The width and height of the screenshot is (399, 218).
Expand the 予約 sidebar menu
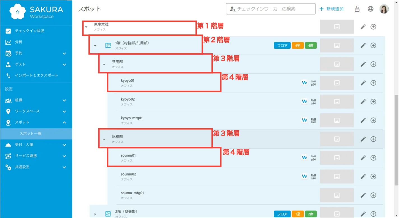[x=64, y=53]
